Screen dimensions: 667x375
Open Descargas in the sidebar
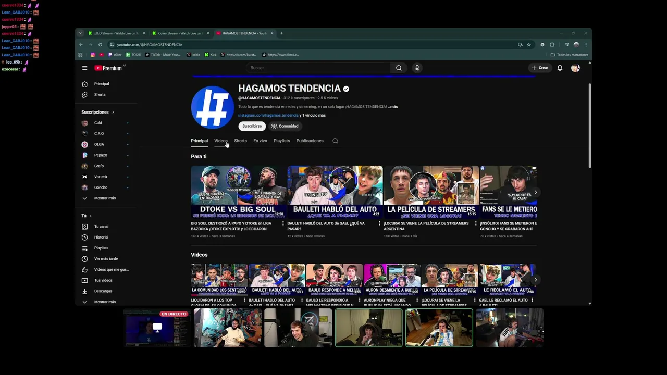(103, 291)
